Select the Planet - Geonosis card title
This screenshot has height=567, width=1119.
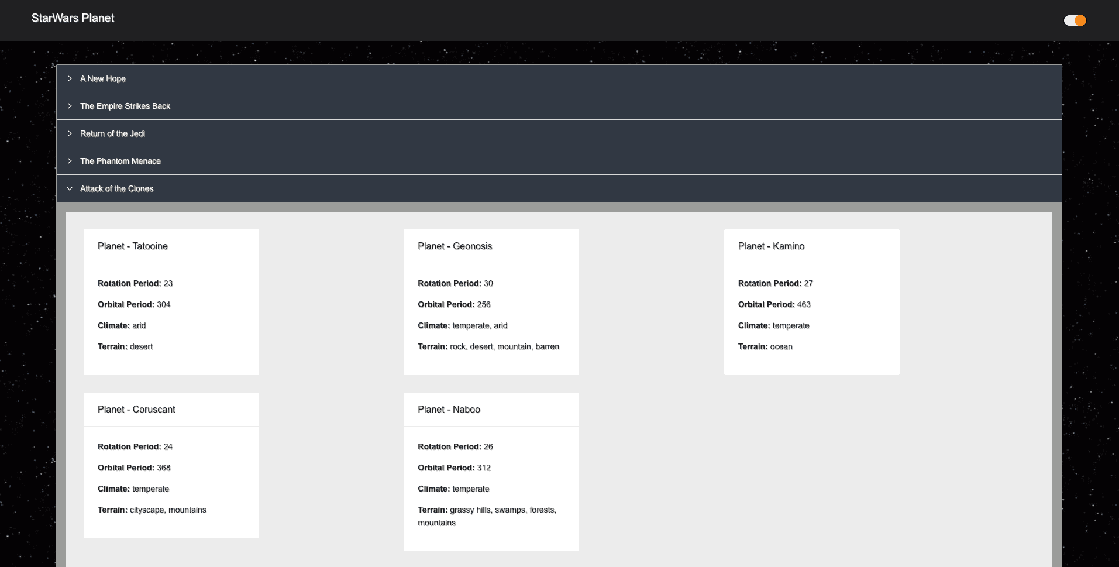click(455, 246)
